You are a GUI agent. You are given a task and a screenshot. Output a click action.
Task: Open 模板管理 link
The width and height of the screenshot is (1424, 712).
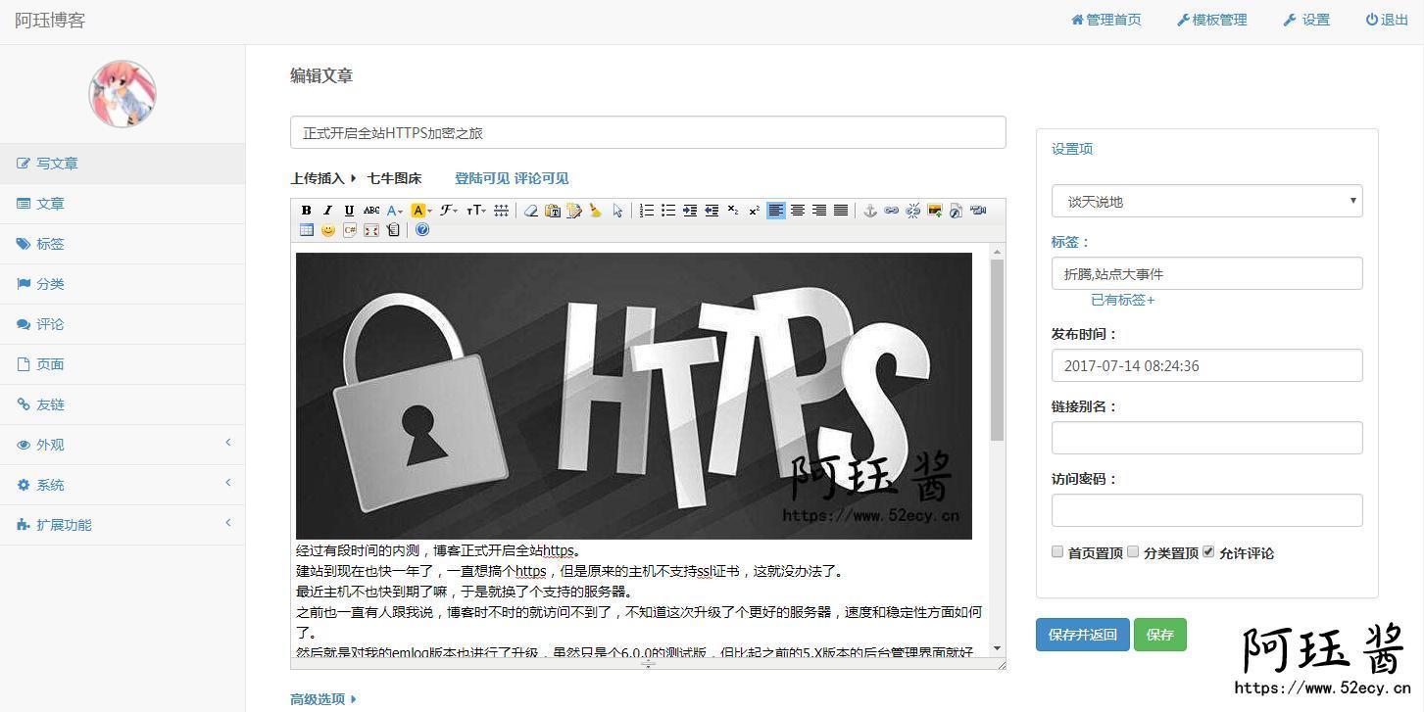(x=1211, y=20)
